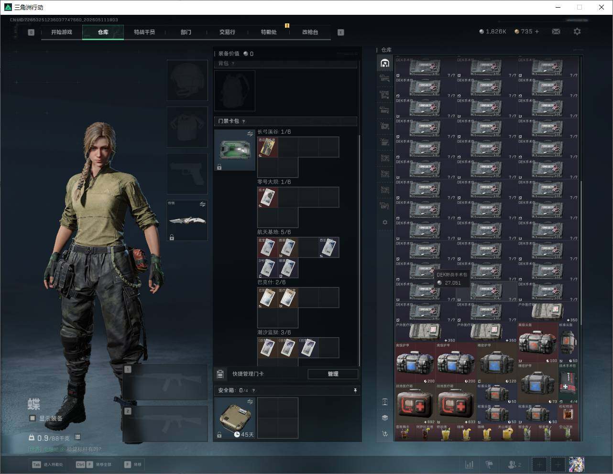
Task: Open stack/layers icon in warehouse sidebar
Action: 385,418
